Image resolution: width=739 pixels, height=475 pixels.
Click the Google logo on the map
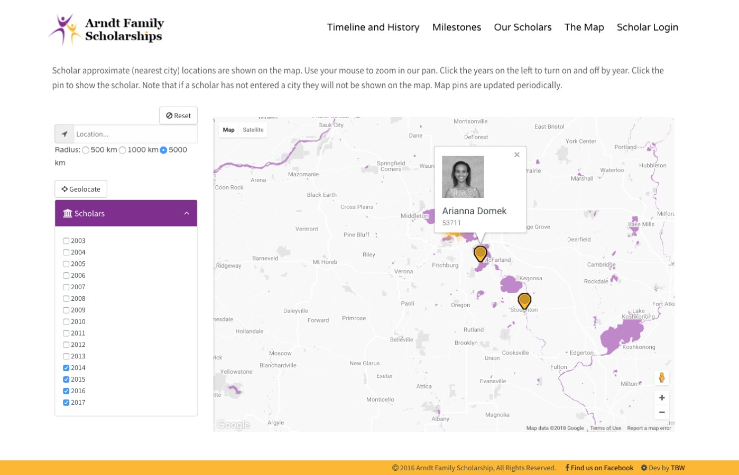coord(233,425)
